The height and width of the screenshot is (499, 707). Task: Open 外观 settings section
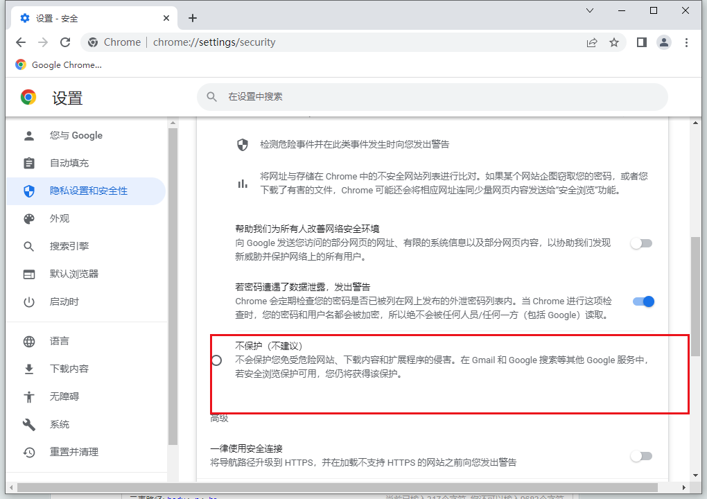pyautogui.click(x=86, y=218)
